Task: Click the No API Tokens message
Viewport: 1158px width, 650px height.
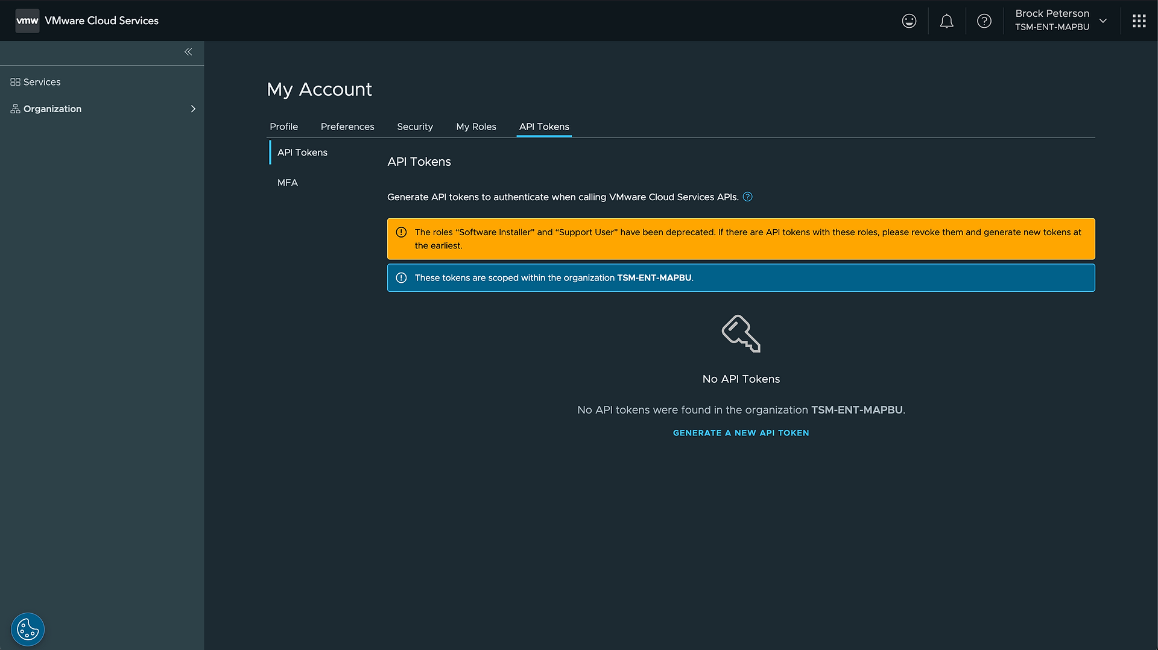Action: click(741, 379)
